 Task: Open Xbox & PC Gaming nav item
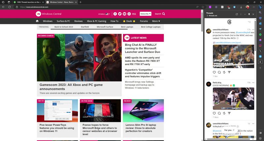(96, 21)
